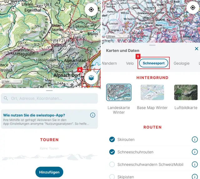
Task: Click the Pilatus label on the map
Action: point(58,45)
